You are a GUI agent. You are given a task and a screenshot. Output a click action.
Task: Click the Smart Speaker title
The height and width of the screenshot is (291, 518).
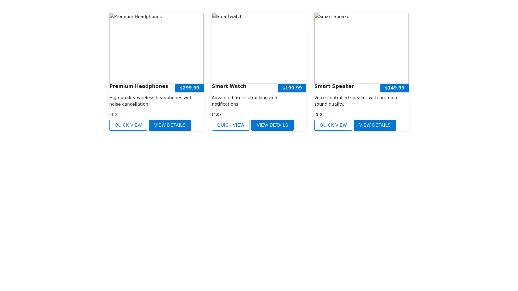pyautogui.click(x=334, y=86)
